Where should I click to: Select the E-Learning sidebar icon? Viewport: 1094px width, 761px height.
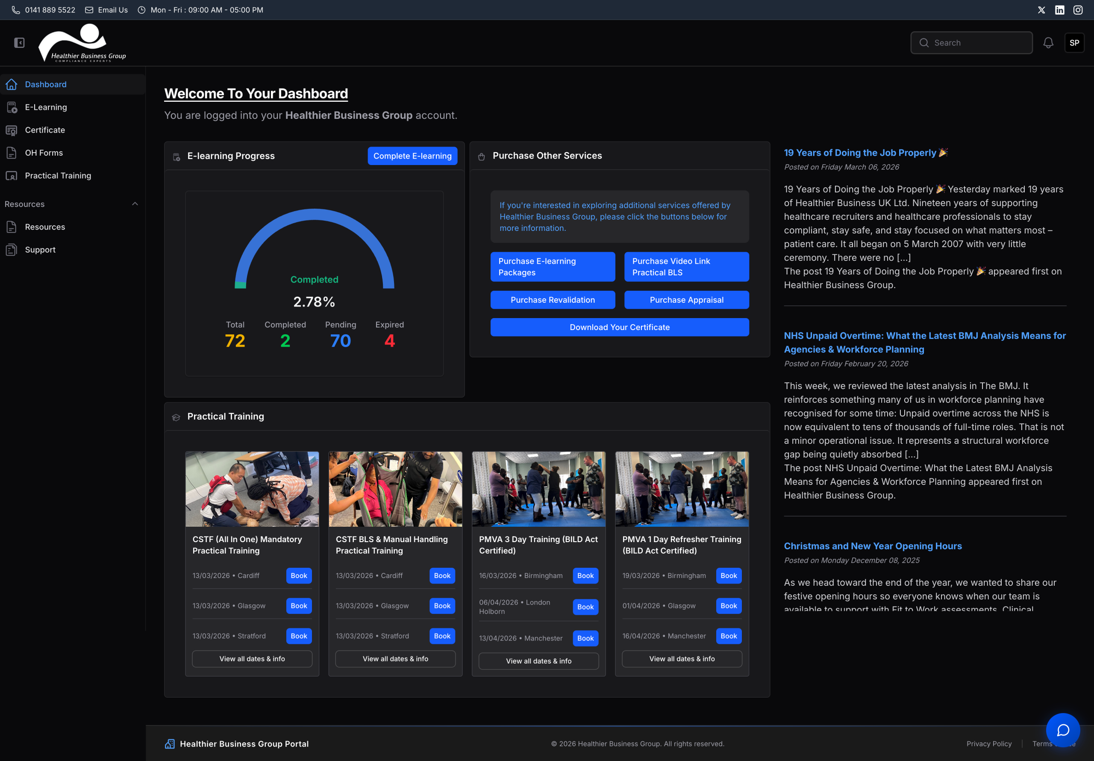point(12,107)
